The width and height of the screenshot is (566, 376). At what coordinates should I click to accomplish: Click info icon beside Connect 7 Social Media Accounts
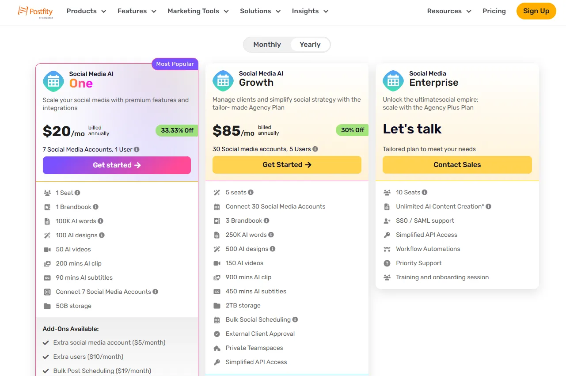click(155, 292)
